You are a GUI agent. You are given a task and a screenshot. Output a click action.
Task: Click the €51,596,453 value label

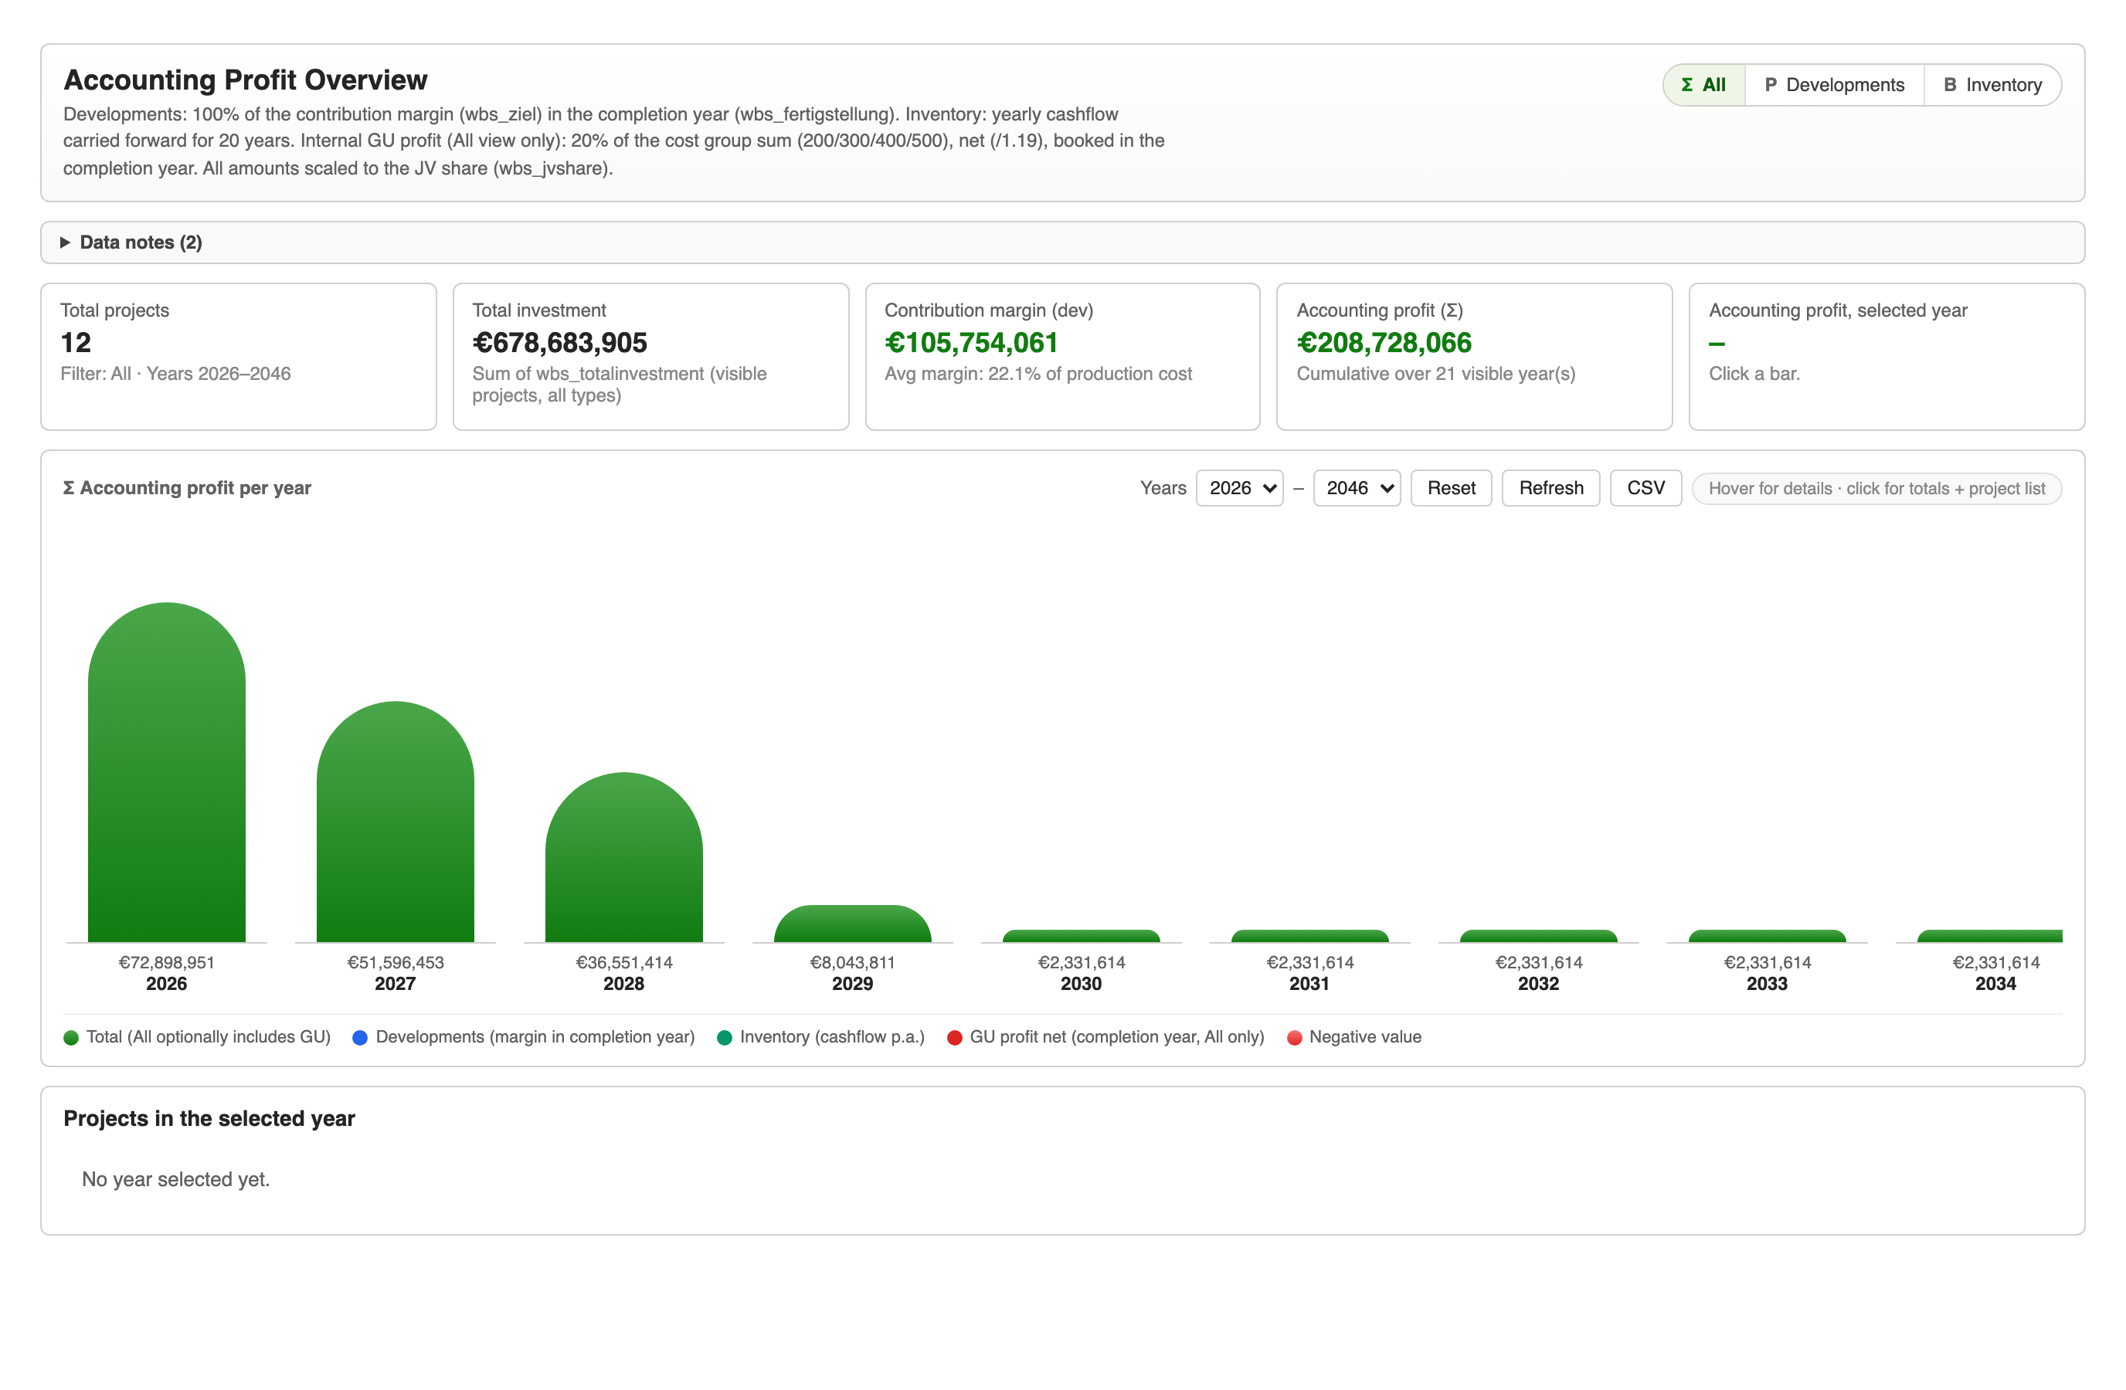(396, 962)
